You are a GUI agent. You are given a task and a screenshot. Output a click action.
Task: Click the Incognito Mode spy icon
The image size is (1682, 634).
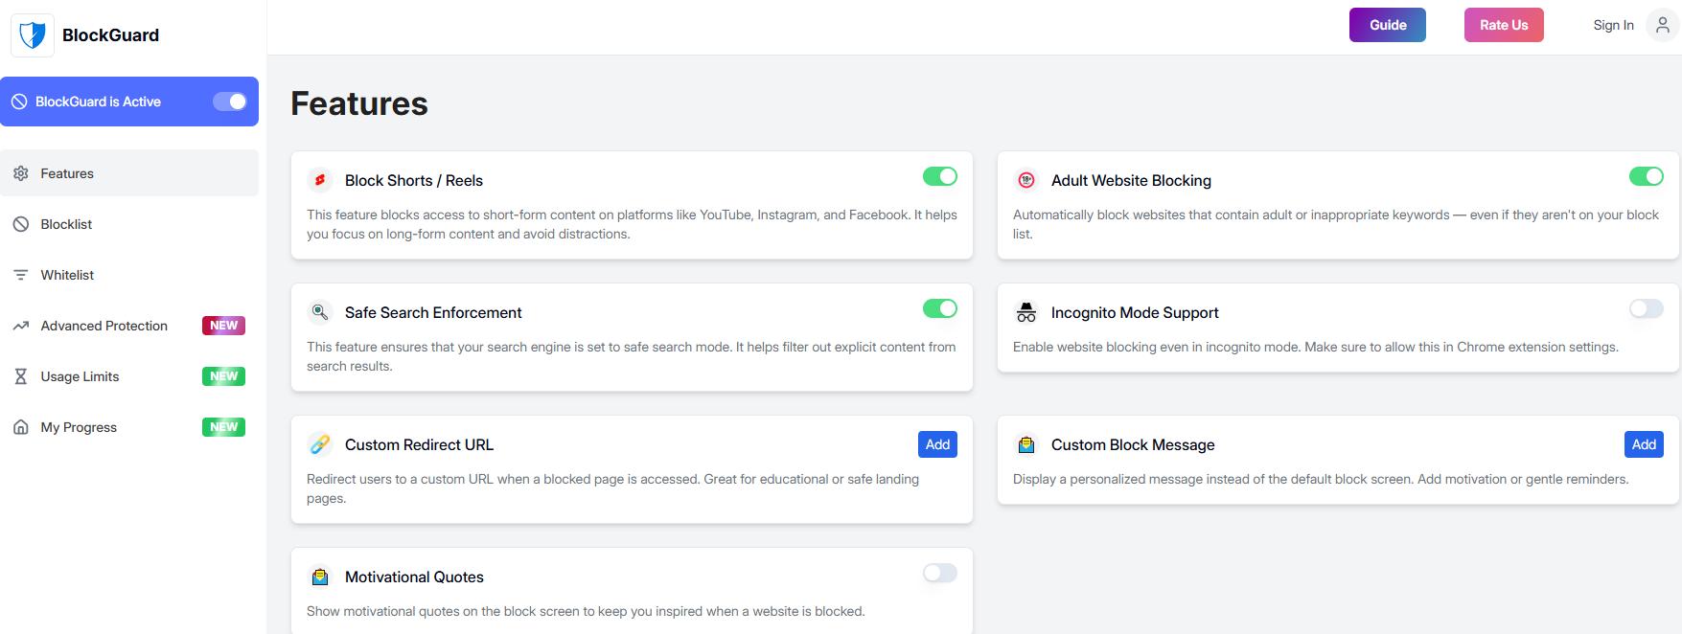point(1026,312)
